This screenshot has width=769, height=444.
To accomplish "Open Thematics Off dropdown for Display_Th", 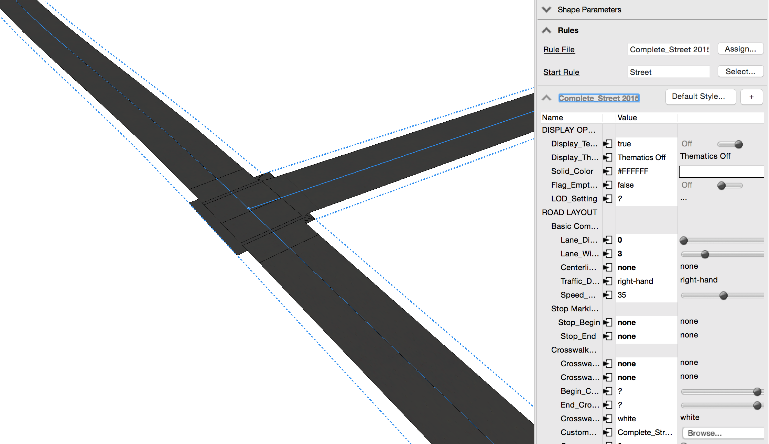I will (x=705, y=156).
